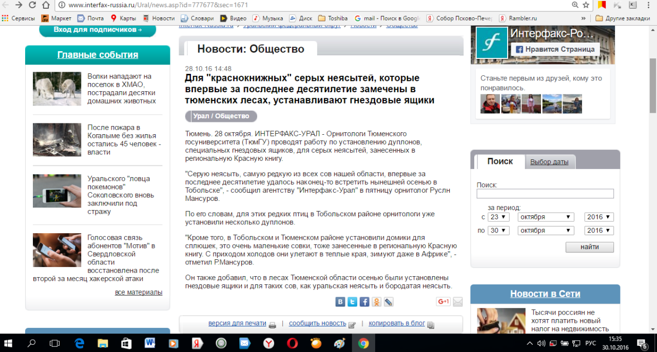Send article by email envelope icon
The height and width of the screenshot is (352, 657).
tap(457, 302)
